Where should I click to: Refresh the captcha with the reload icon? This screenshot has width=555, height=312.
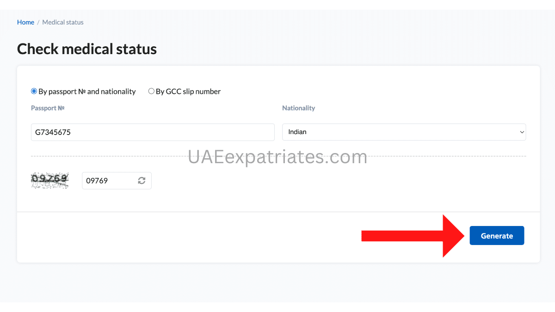point(142,180)
